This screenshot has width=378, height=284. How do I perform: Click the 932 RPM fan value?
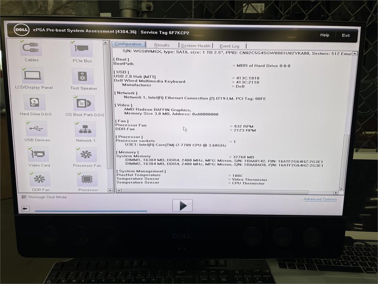click(243, 126)
